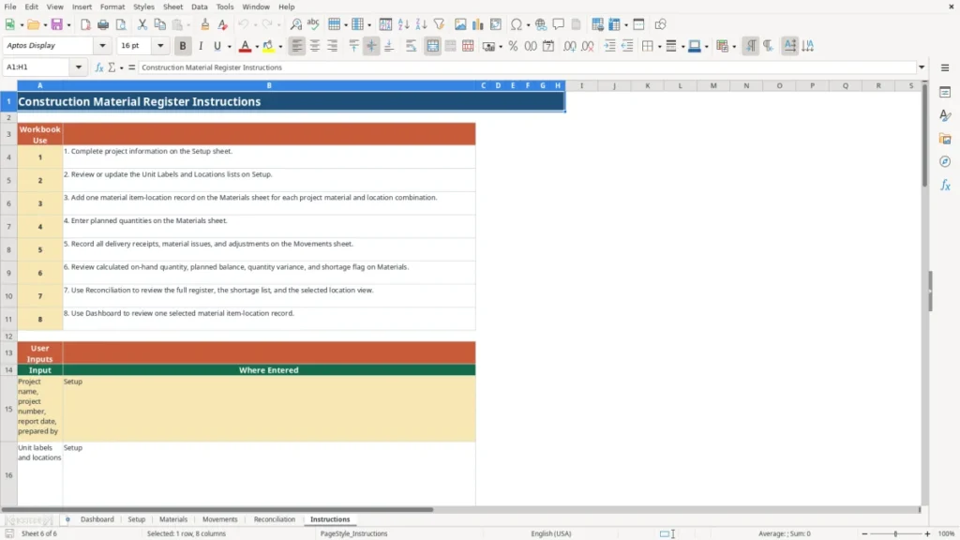
Task: Click the Open folder icon
Action: point(33,24)
